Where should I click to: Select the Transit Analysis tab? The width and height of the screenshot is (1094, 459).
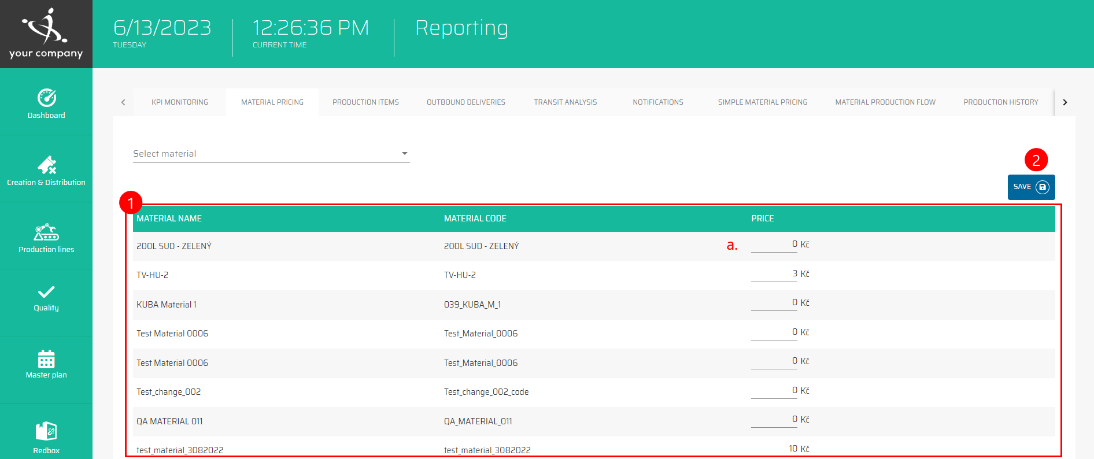click(x=566, y=102)
